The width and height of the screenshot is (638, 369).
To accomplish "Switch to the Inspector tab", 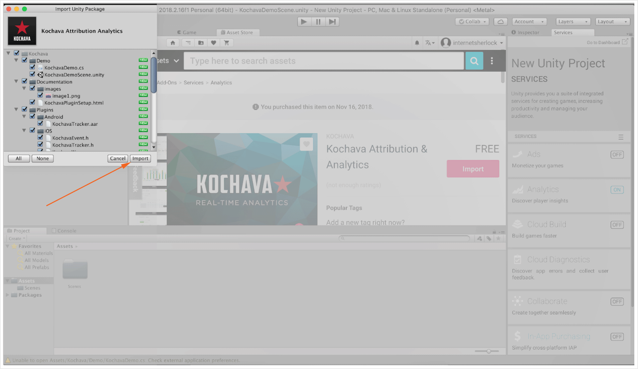I will click(525, 32).
